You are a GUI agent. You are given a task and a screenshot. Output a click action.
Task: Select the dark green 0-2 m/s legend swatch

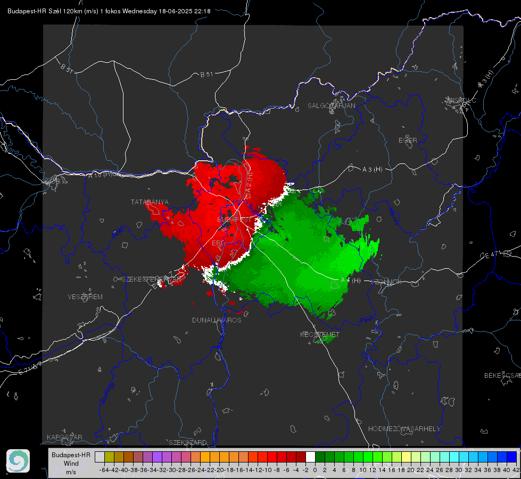(320, 457)
